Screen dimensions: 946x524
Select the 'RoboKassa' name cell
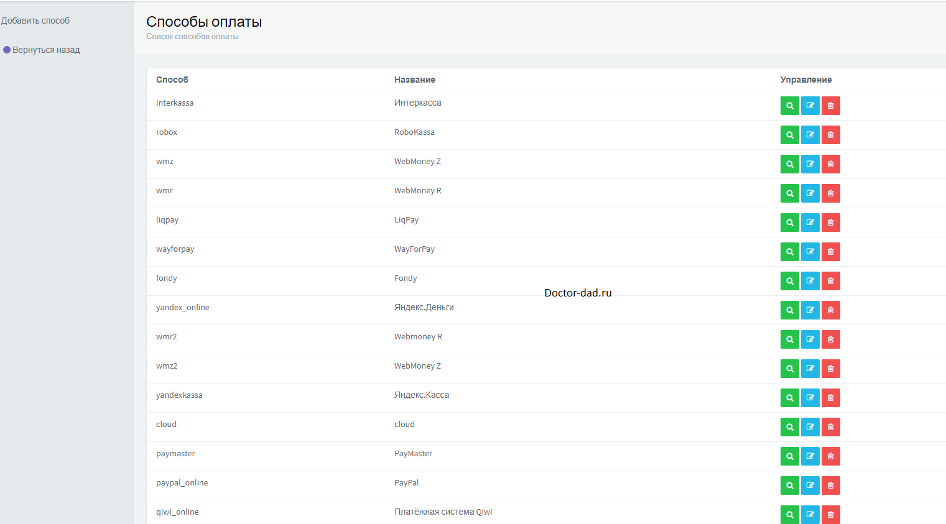[414, 132]
